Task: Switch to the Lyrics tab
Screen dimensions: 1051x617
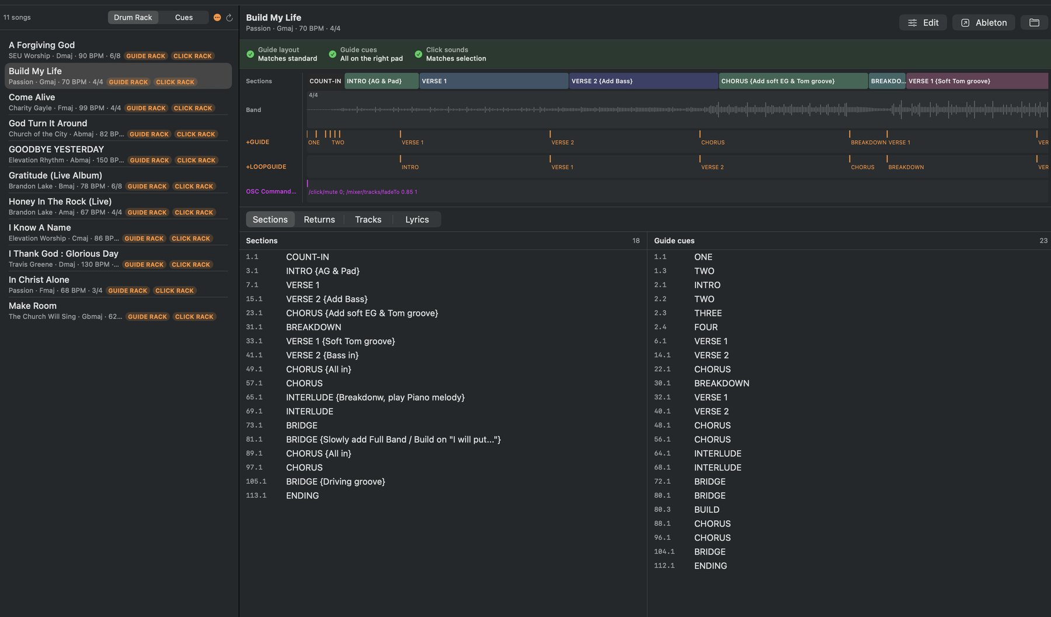Action: click(417, 219)
